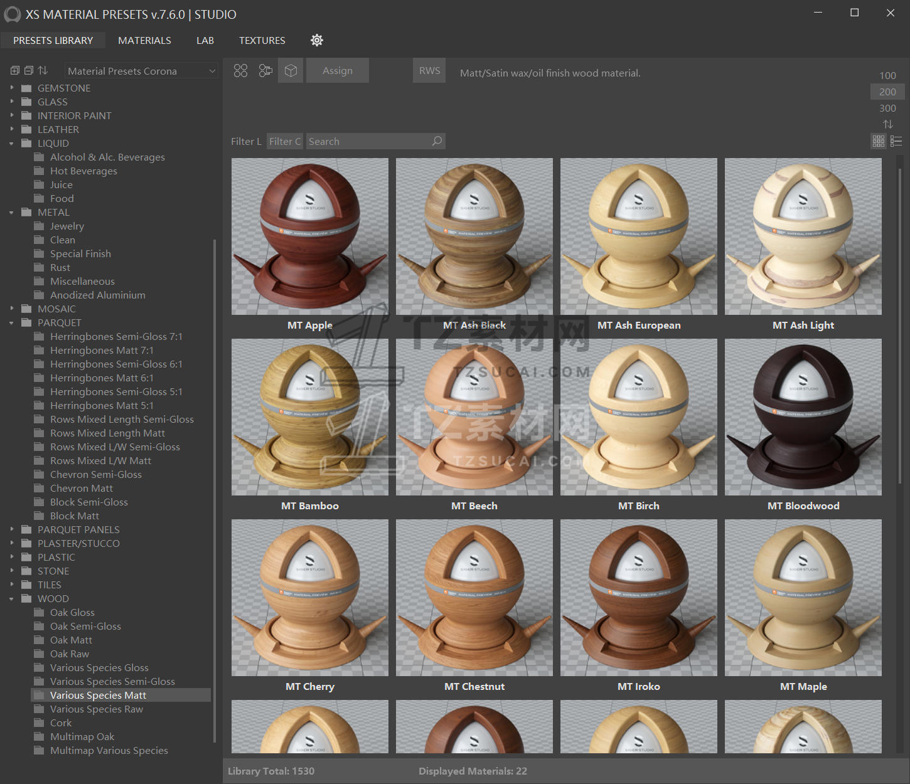Image resolution: width=910 pixels, height=784 pixels.
Task: Open the Material Presets Corona dropdown
Action: (x=141, y=71)
